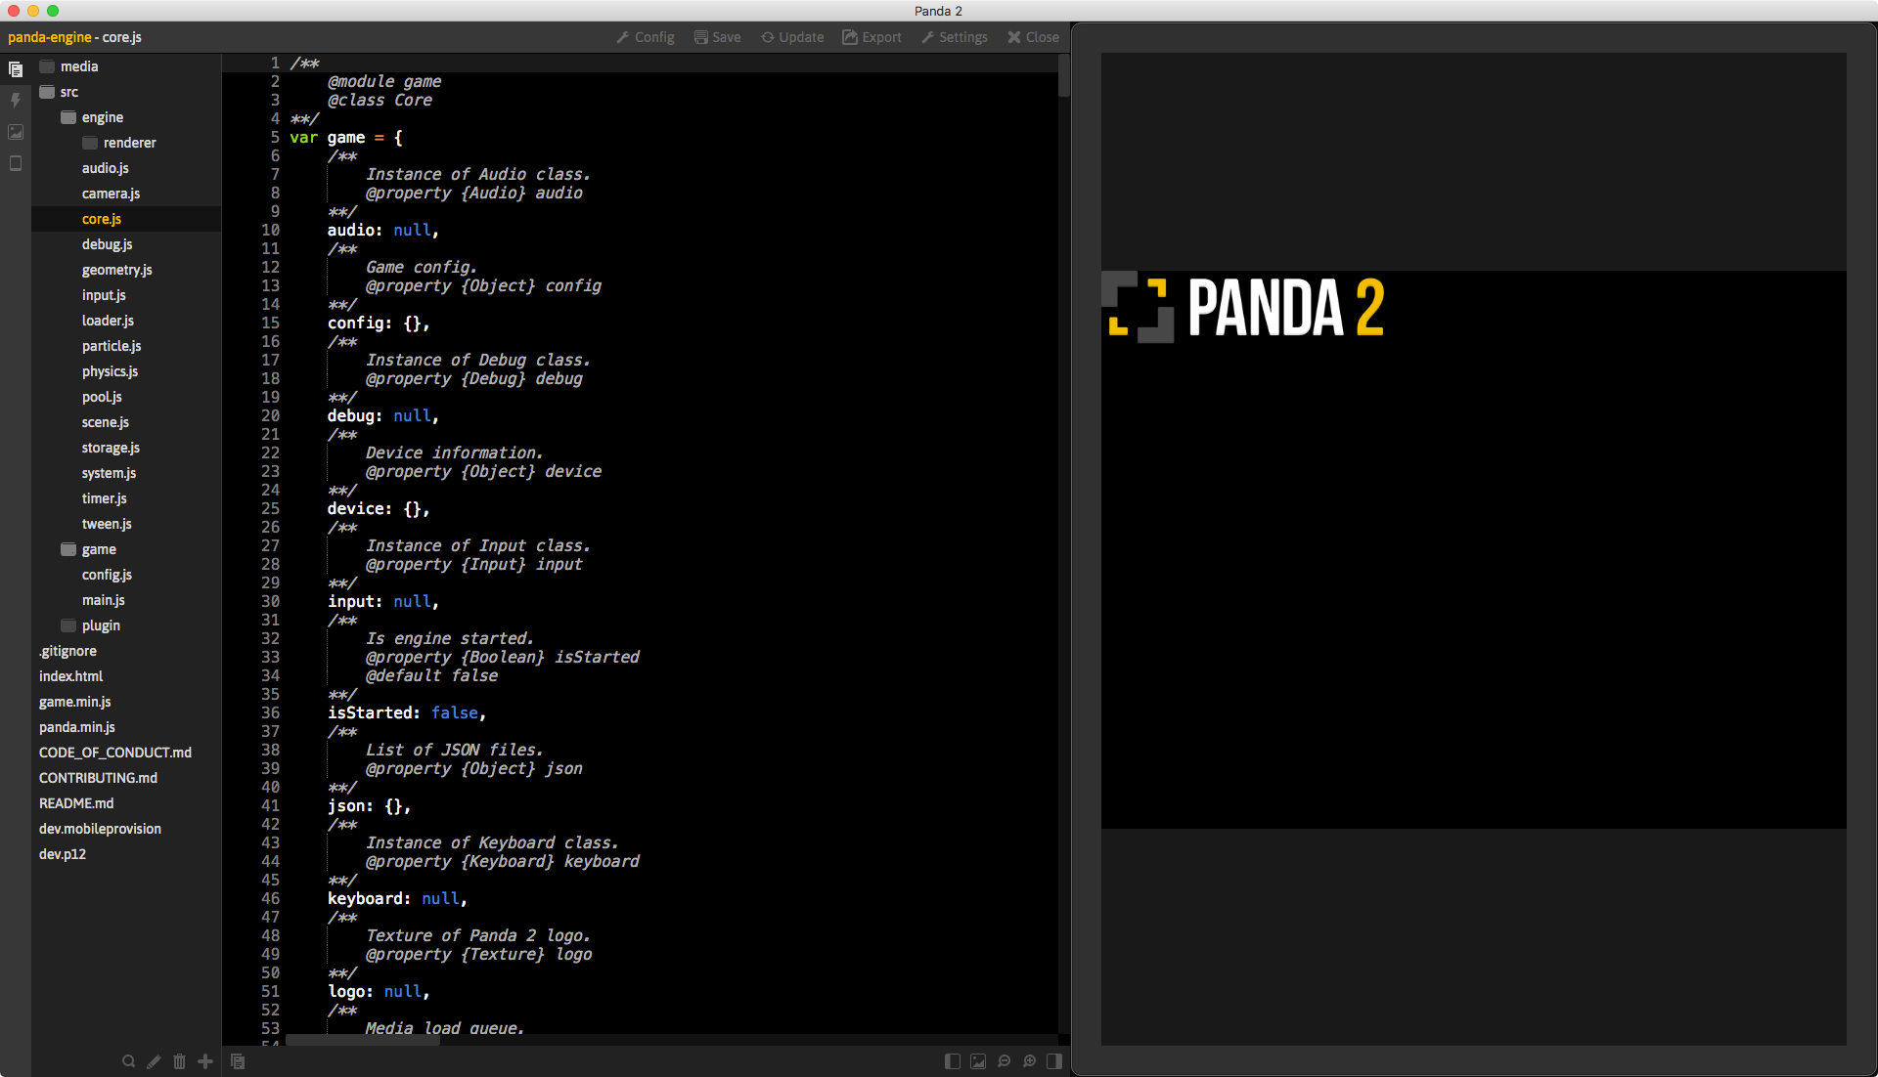Open main.js in the game folder

tap(104, 600)
